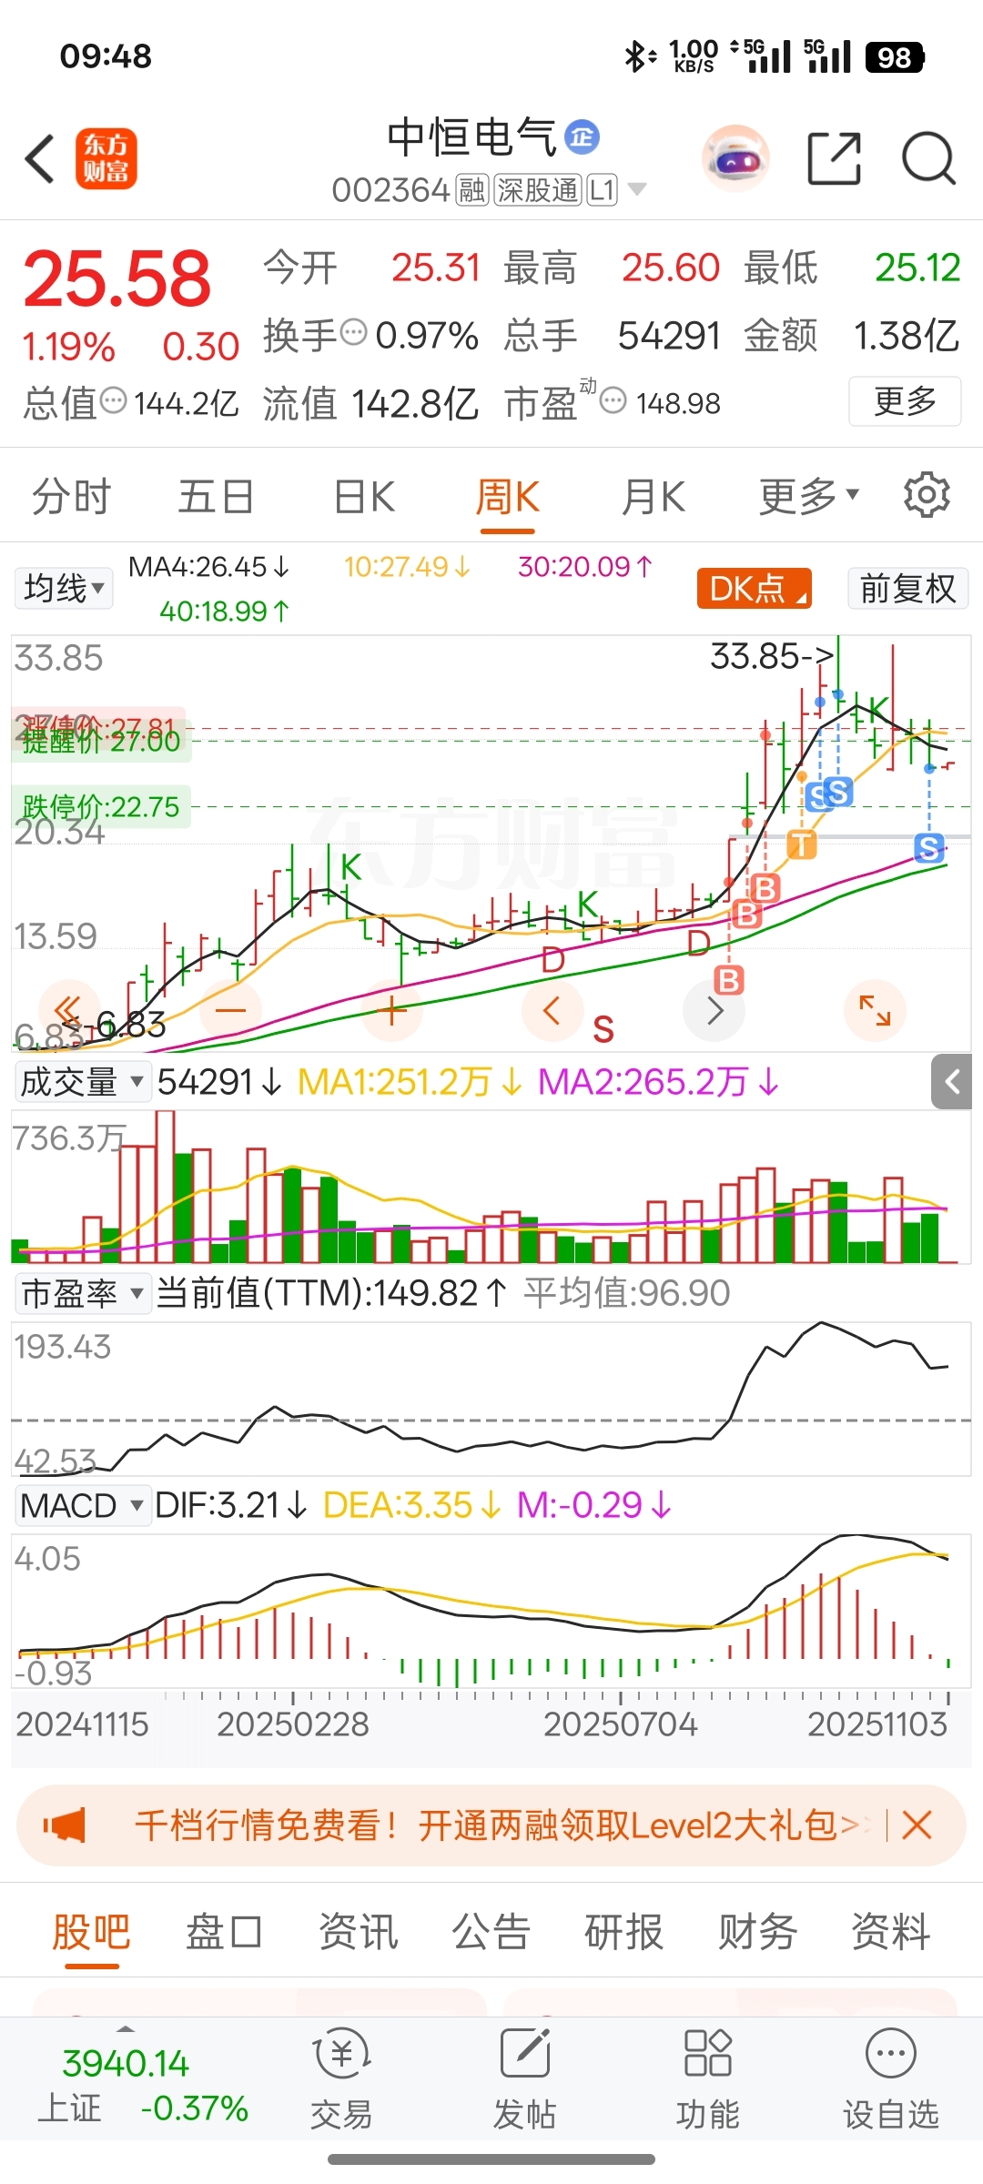Image resolution: width=983 pixels, height=2184 pixels.
Task: Tap the orange T marker on chart
Action: tap(801, 844)
